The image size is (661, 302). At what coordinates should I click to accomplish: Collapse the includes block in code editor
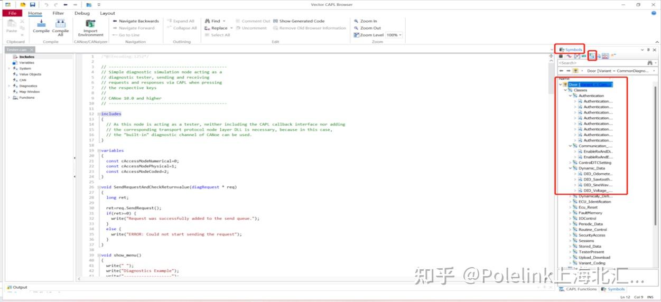click(99, 114)
